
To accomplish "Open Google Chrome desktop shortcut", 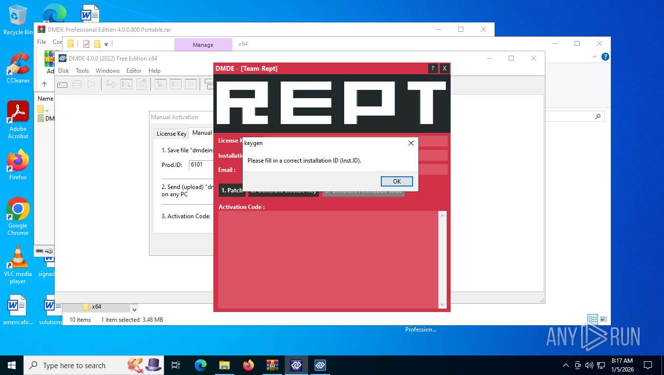I will click(x=18, y=217).
